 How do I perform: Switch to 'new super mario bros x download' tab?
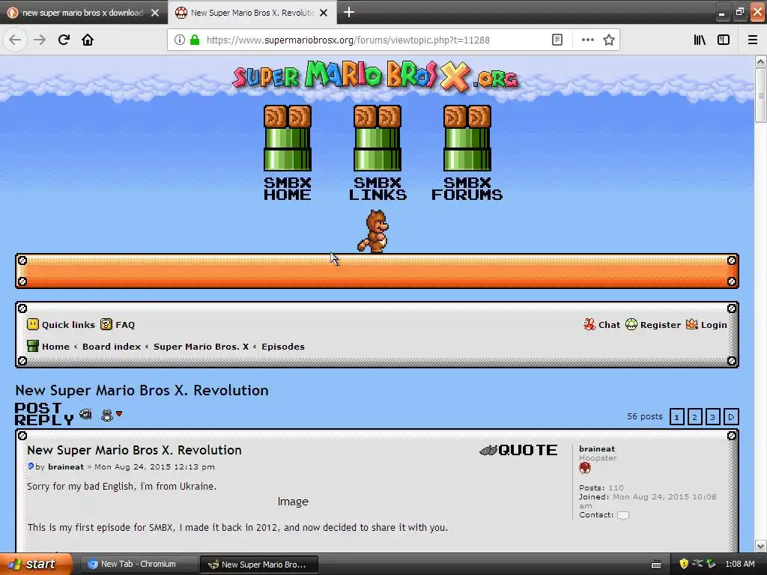coord(83,13)
